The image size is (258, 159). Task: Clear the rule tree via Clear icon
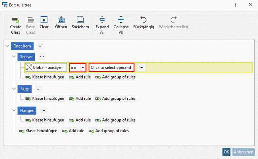coord(44,20)
